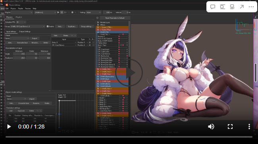This screenshot has width=258, height=144.
Task: Adjust the Breath parameter slider
Action: [x=123, y=98]
